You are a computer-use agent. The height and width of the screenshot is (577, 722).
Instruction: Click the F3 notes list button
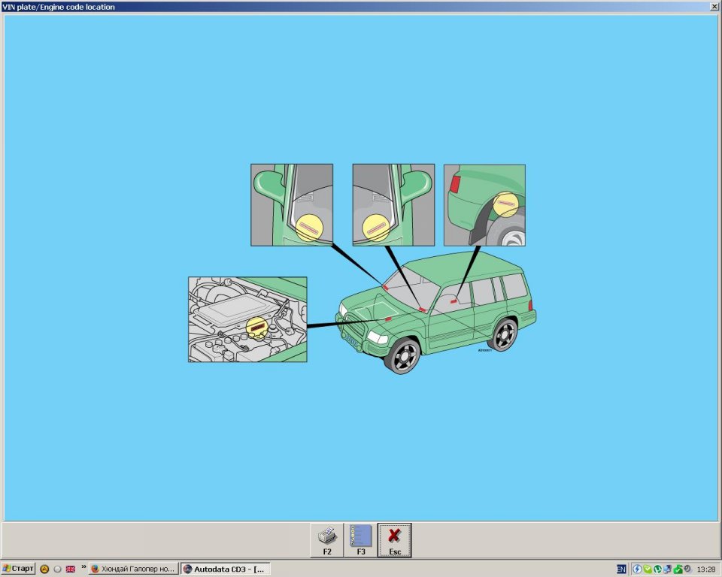360,540
